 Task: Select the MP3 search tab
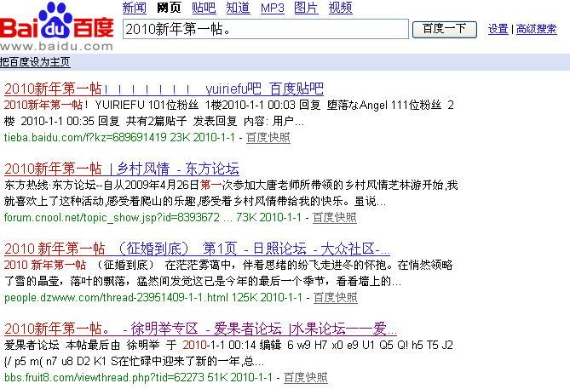[272, 9]
